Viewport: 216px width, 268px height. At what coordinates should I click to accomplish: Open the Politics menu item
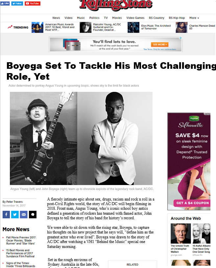click(94, 18)
